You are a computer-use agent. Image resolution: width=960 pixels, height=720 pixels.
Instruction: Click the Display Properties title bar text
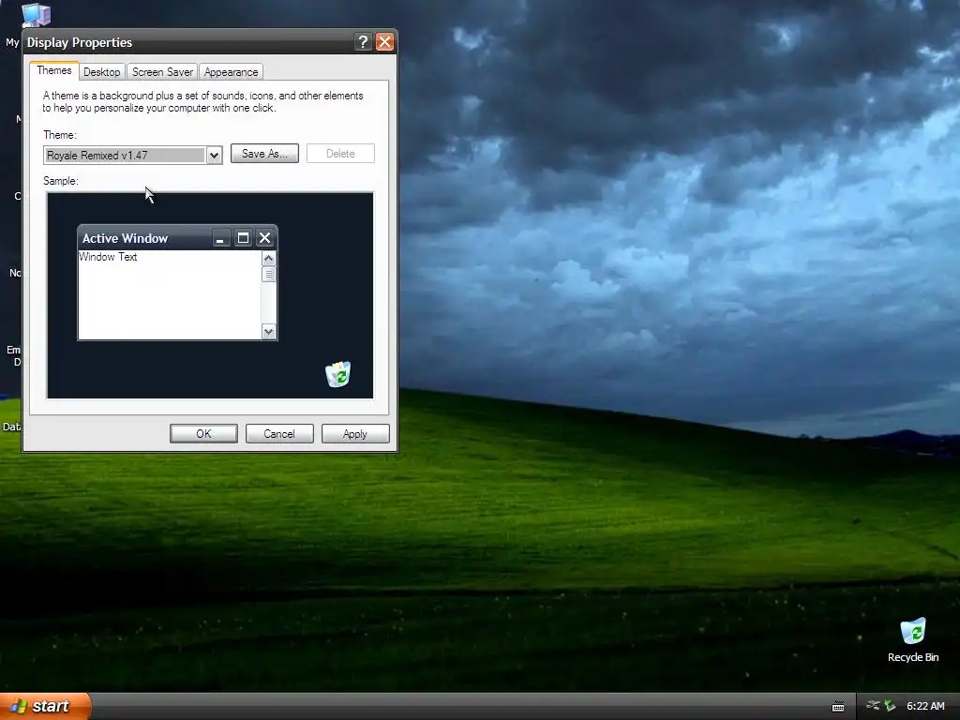(80, 42)
